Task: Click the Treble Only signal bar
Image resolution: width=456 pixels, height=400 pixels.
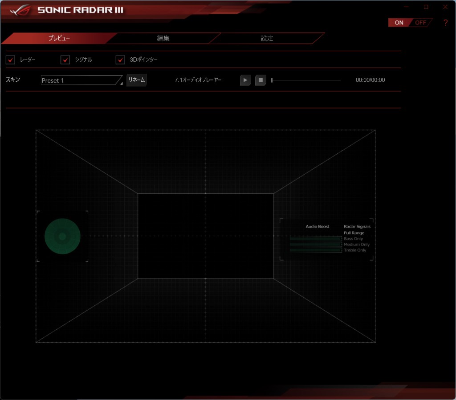Action: 316,250
